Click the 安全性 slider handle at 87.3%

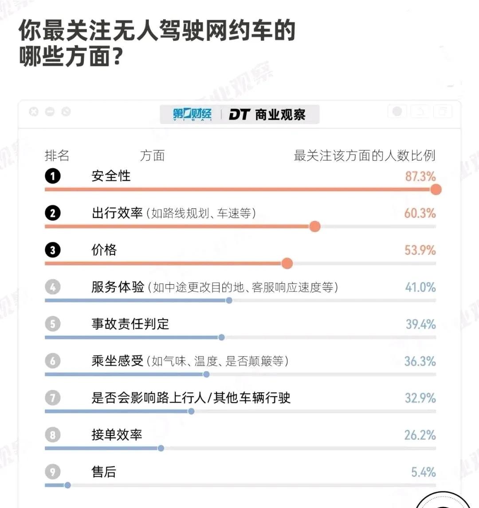[436, 190]
